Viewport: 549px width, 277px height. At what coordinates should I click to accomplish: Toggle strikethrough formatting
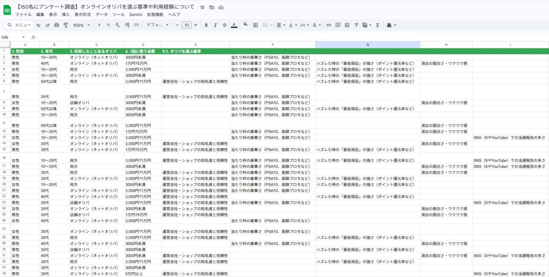point(225,25)
